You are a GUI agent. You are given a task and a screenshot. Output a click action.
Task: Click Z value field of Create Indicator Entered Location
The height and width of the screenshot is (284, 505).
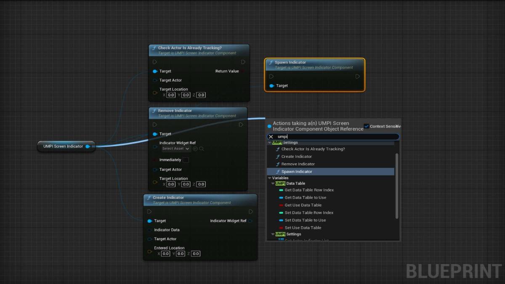pyautogui.click(x=196, y=254)
